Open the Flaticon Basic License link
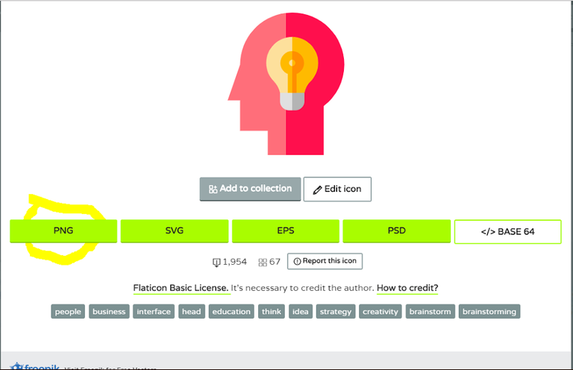This screenshot has height=370, width=573. [x=181, y=288]
